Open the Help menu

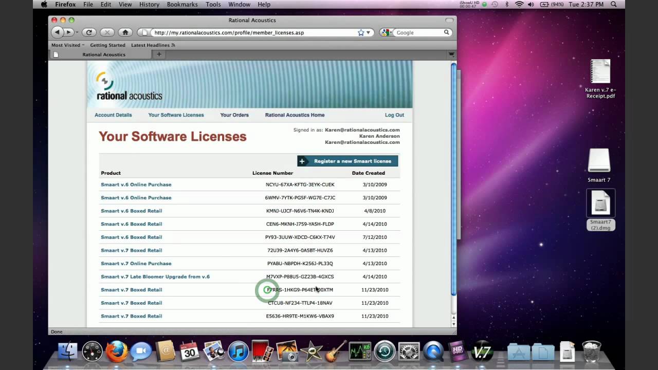264,5
